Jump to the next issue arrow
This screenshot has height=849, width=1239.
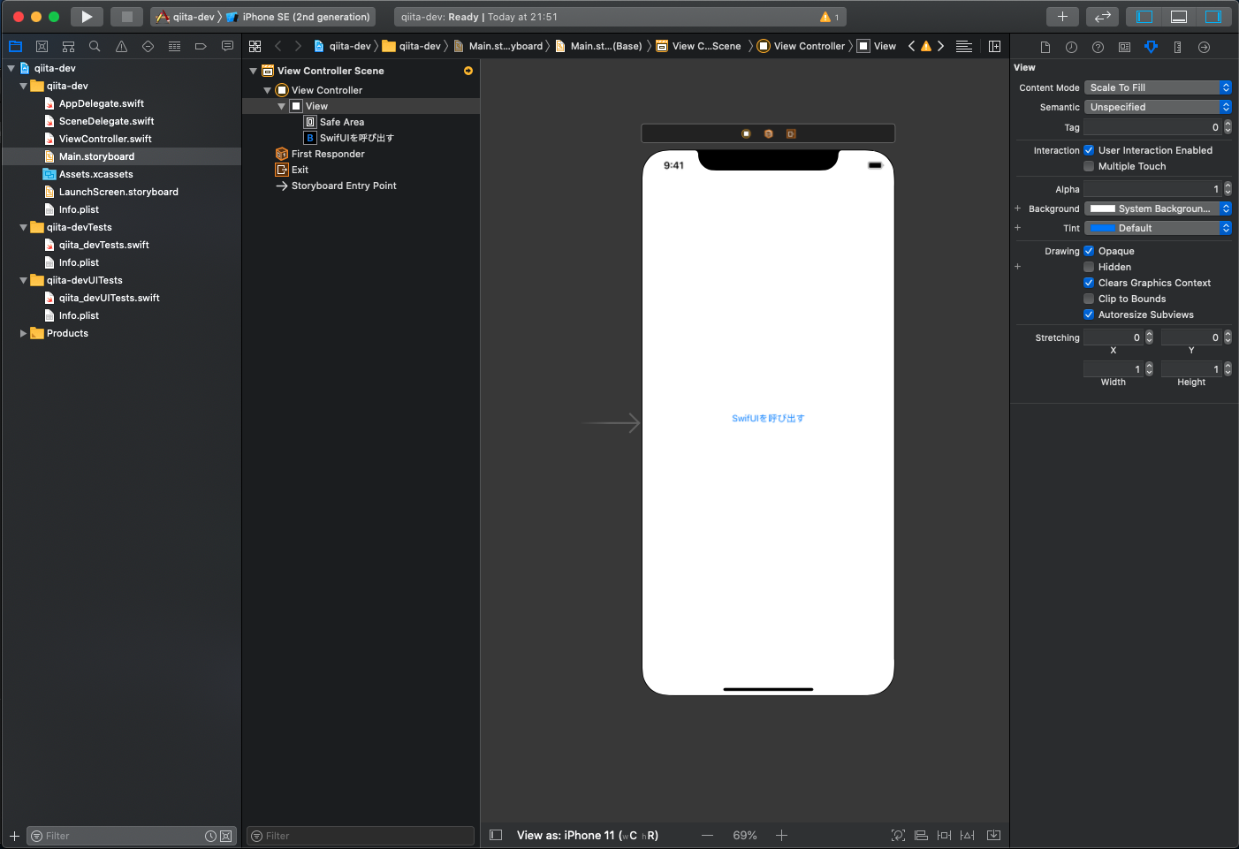(940, 46)
